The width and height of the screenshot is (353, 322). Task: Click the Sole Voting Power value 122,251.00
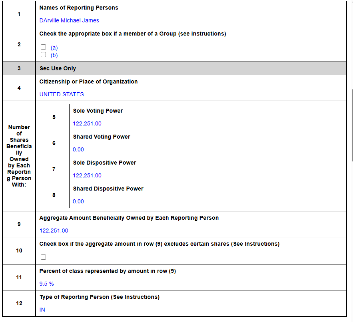click(87, 123)
